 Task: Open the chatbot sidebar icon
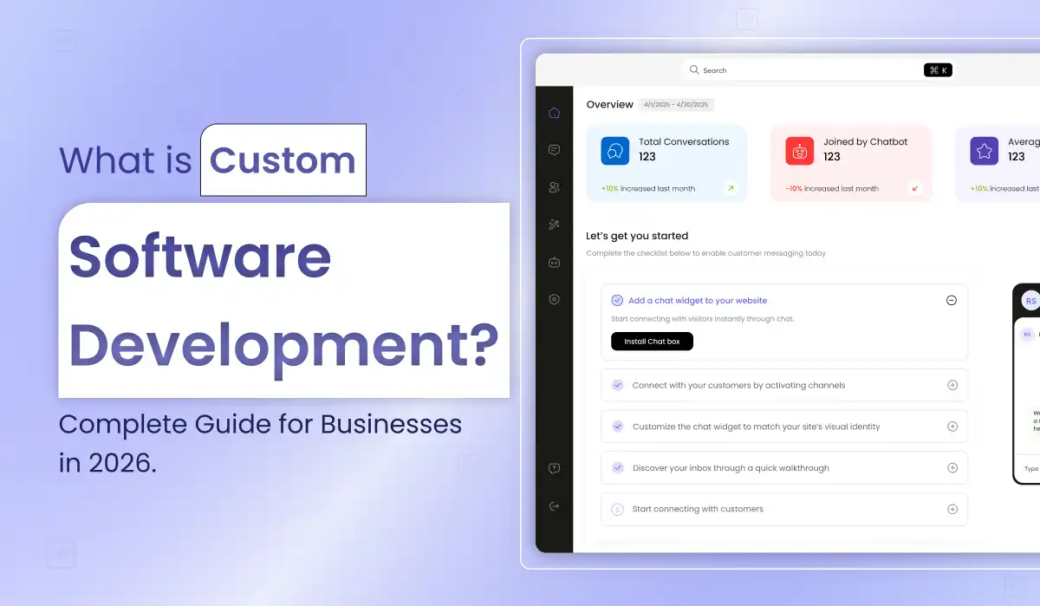555,262
